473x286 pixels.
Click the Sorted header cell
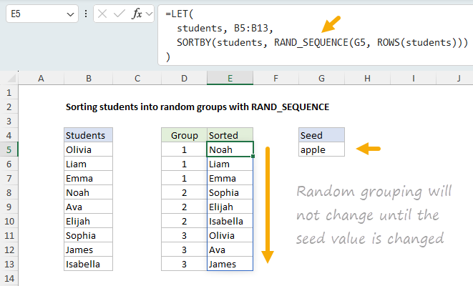click(x=230, y=135)
